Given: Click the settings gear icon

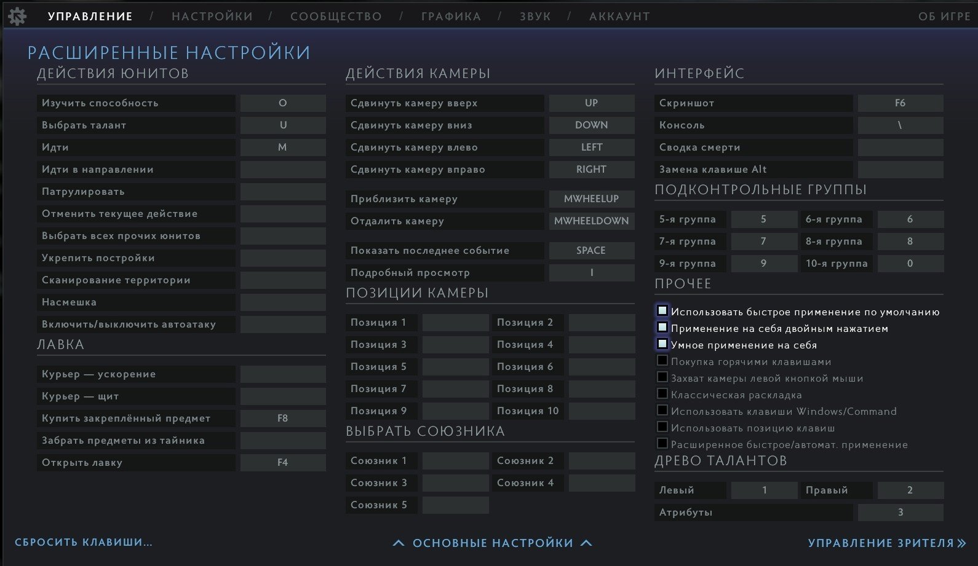Looking at the screenshot, I should tap(17, 16).
